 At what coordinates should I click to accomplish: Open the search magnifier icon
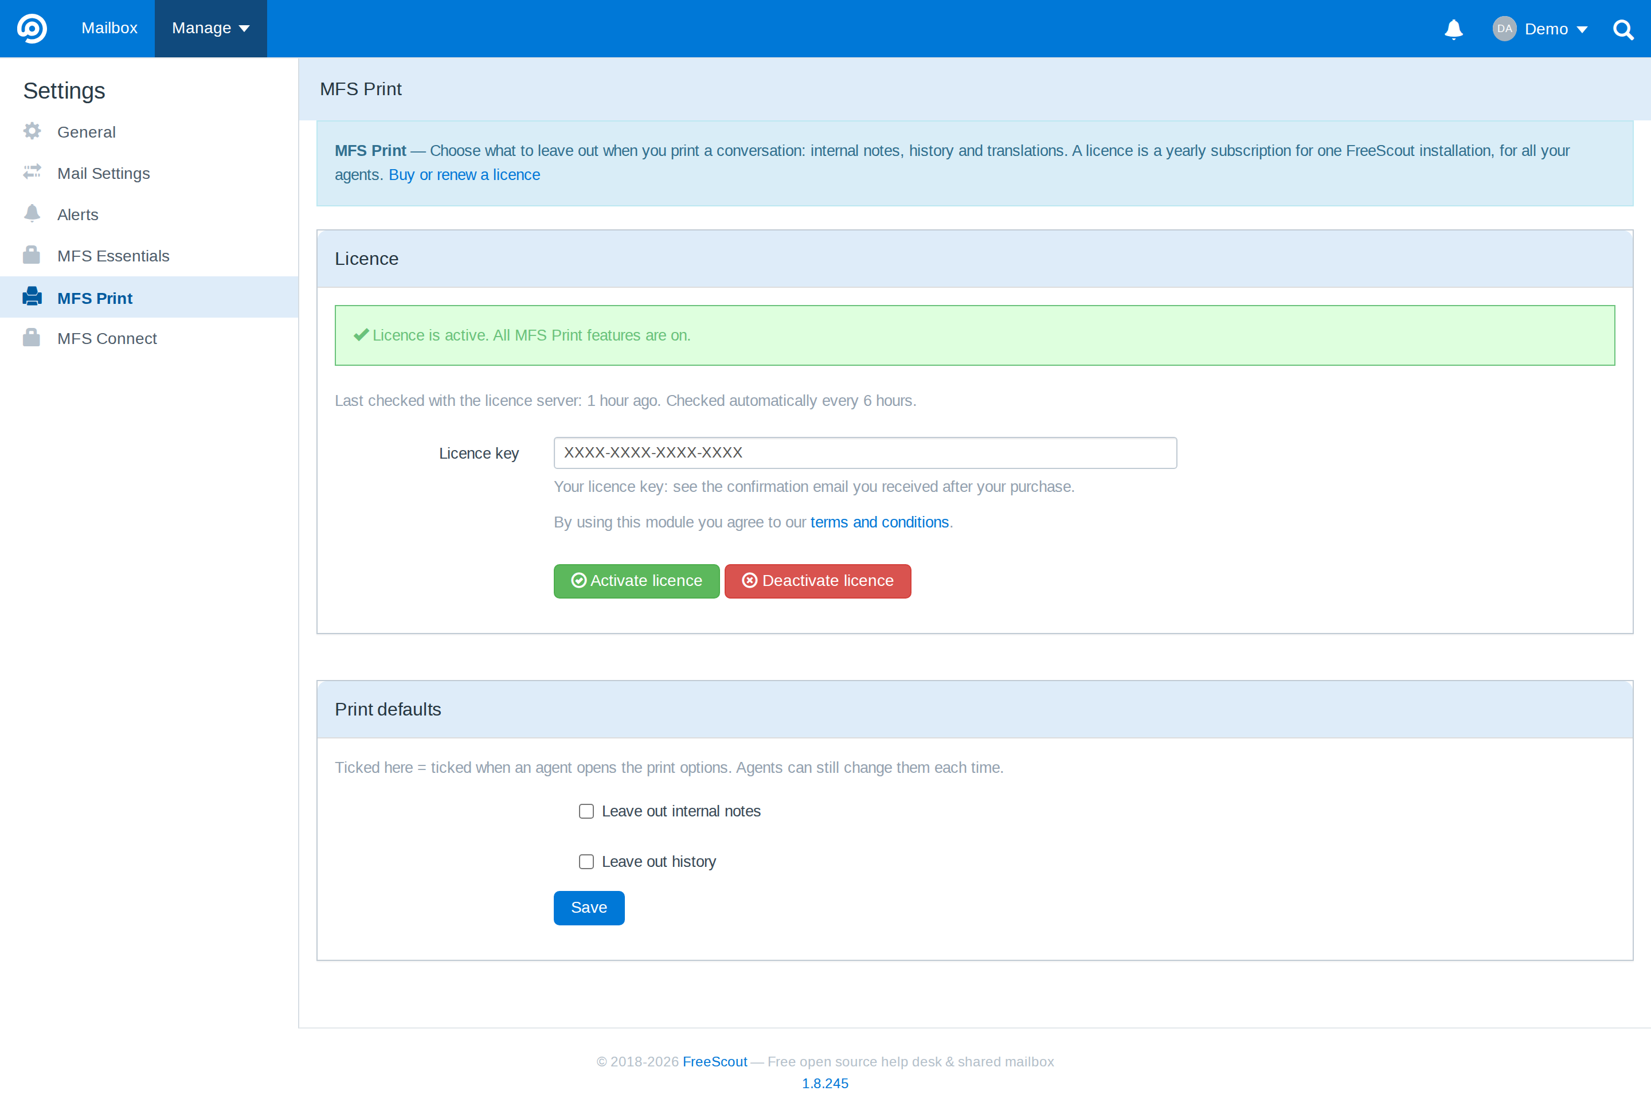[1623, 29]
